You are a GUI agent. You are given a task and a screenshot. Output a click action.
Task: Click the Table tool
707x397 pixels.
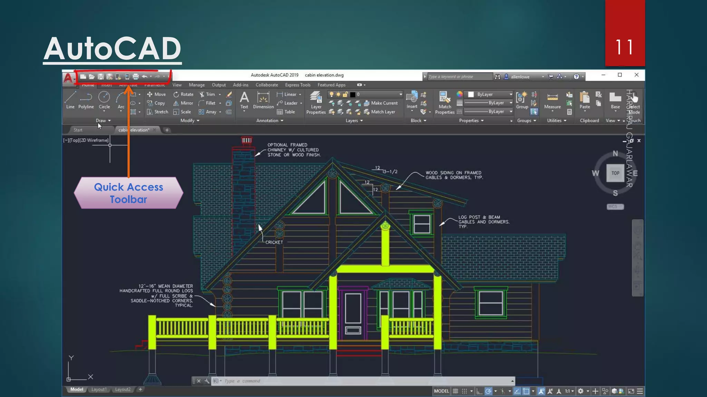click(x=286, y=112)
